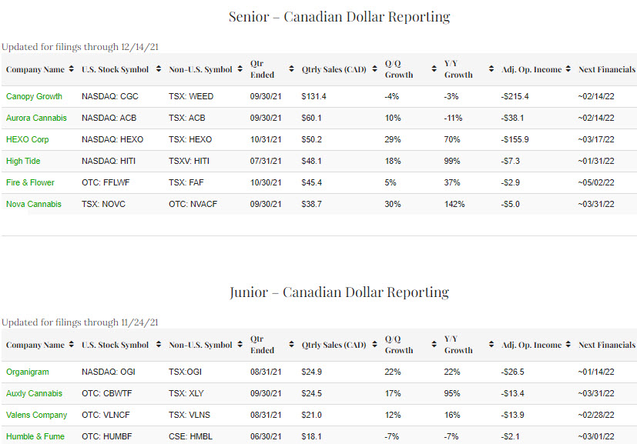The width and height of the screenshot is (637, 444).
Task: Open the Aurora Cannabis link
Action: click(x=36, y=118)
